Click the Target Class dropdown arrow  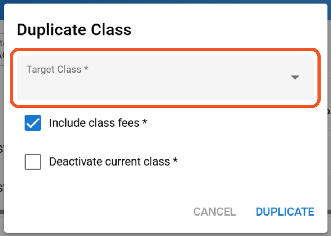click(x=295, y=78)
